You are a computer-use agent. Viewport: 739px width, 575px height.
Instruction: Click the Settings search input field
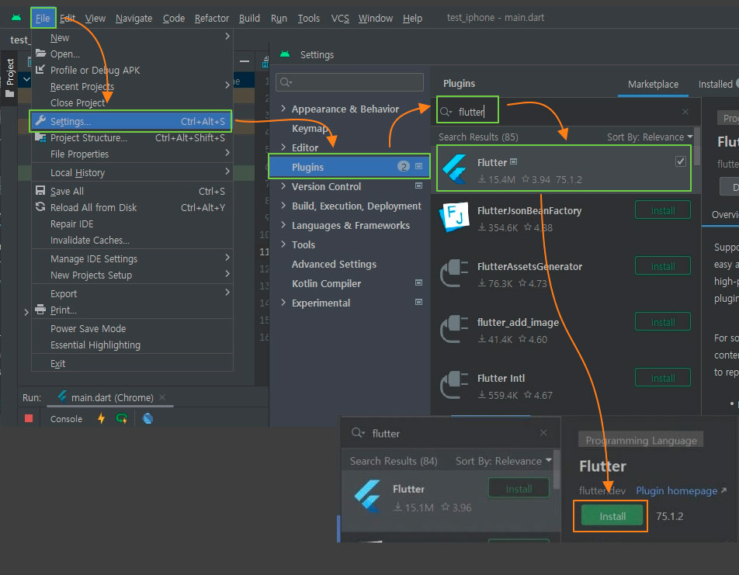tap(349, 82)
